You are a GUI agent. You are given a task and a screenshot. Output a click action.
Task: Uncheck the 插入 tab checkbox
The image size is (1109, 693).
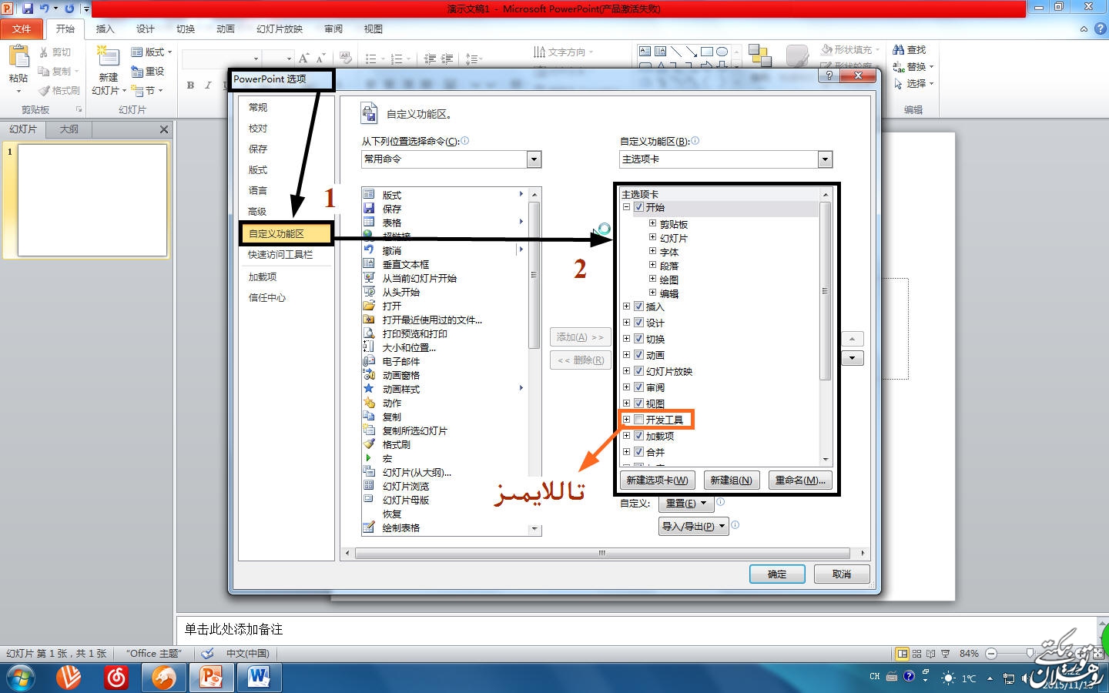coord(638,306)
